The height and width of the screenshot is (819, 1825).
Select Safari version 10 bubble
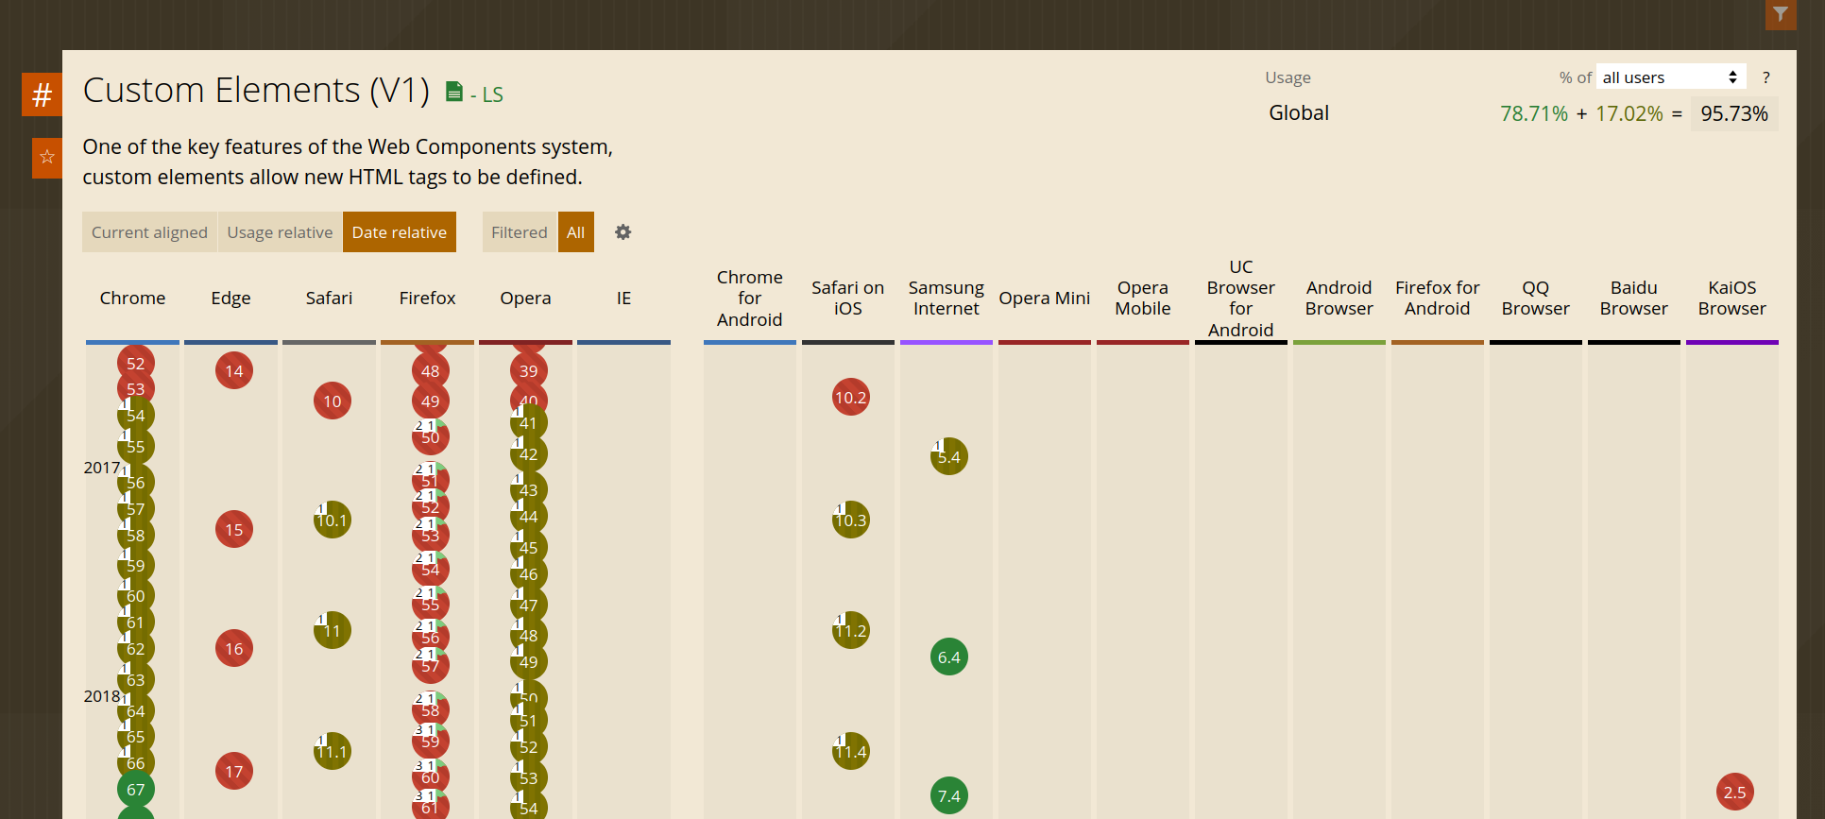pos(333,401)
